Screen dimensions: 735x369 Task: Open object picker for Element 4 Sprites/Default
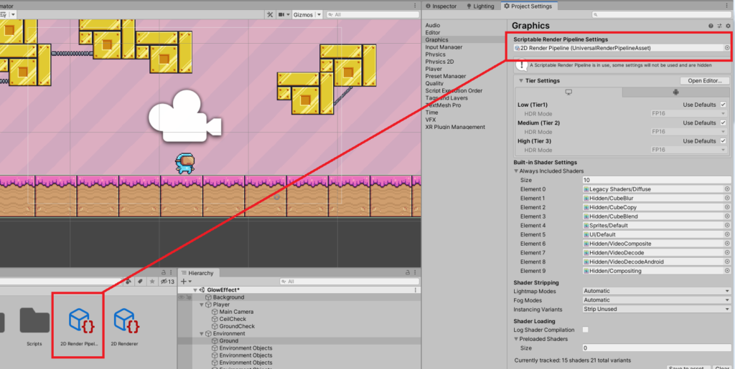pyautogui.click(x=728, y=226)
